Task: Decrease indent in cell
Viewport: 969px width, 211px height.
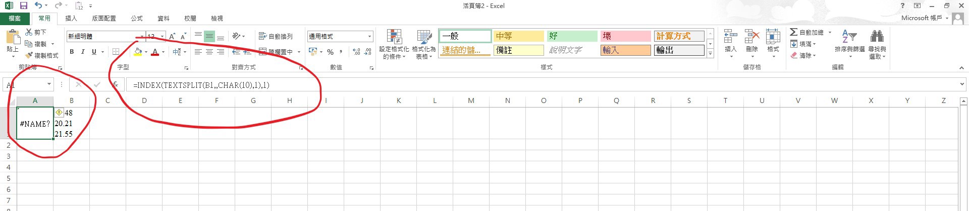Action: (236, 52)
